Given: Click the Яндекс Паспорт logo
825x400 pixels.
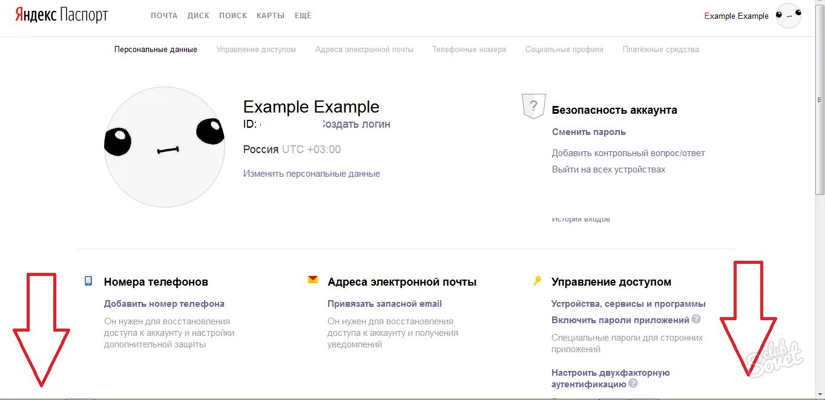Looking at the screenshot, I should [62, 15].
